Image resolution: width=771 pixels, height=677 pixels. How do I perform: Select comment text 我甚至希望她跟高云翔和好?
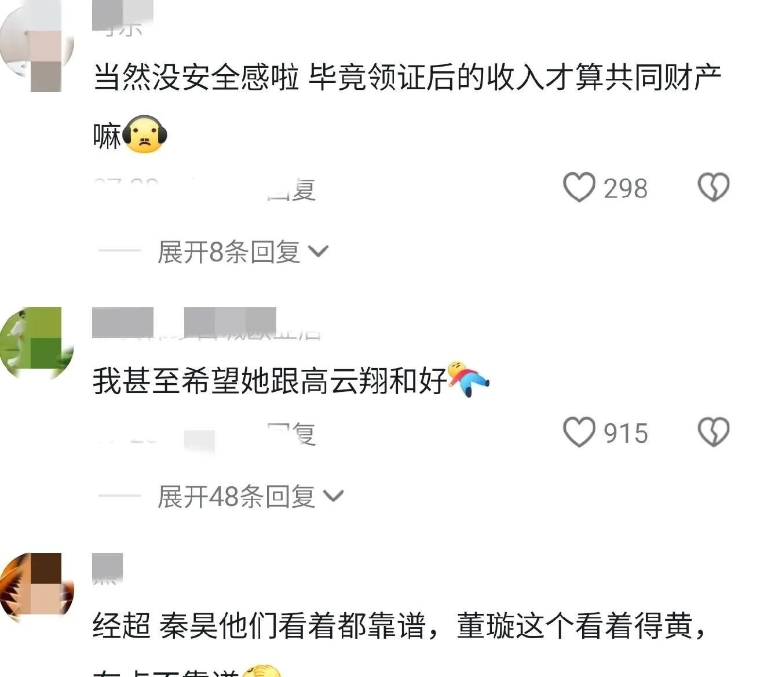click(x=270, y=381)
